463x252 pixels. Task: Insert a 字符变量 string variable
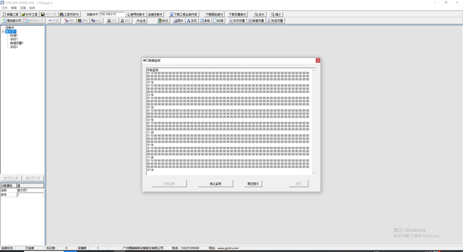[237, 20]
